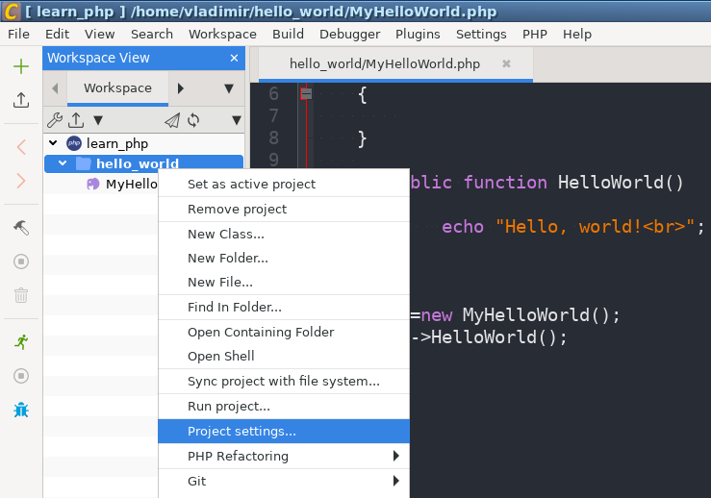Open the Plugins menu

[x=418, y=34]
